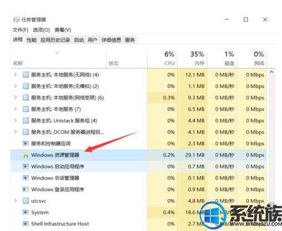
Task: Expand 服务主机: Unistack 服务组 (4) group
Action: click(x=15, y=120)
